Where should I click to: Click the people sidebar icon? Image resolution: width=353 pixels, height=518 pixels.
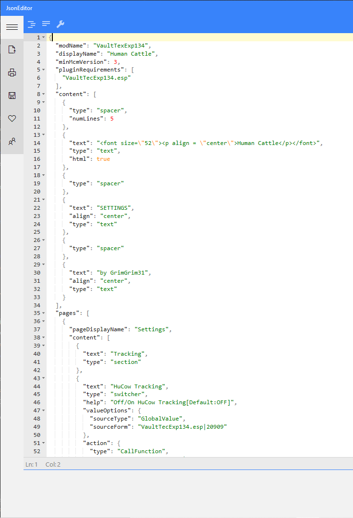(x=12, y=142)
